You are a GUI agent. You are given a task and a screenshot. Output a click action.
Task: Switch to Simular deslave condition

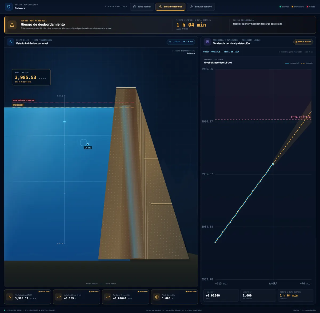click(x=201, y=7)
